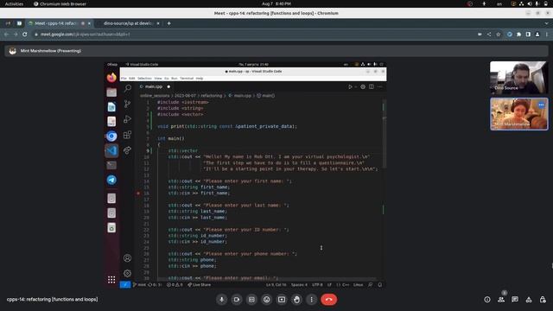Open Manage gear in shared VS Code
The width and height of the screenshot is (553, 311).
pos(128,273)
